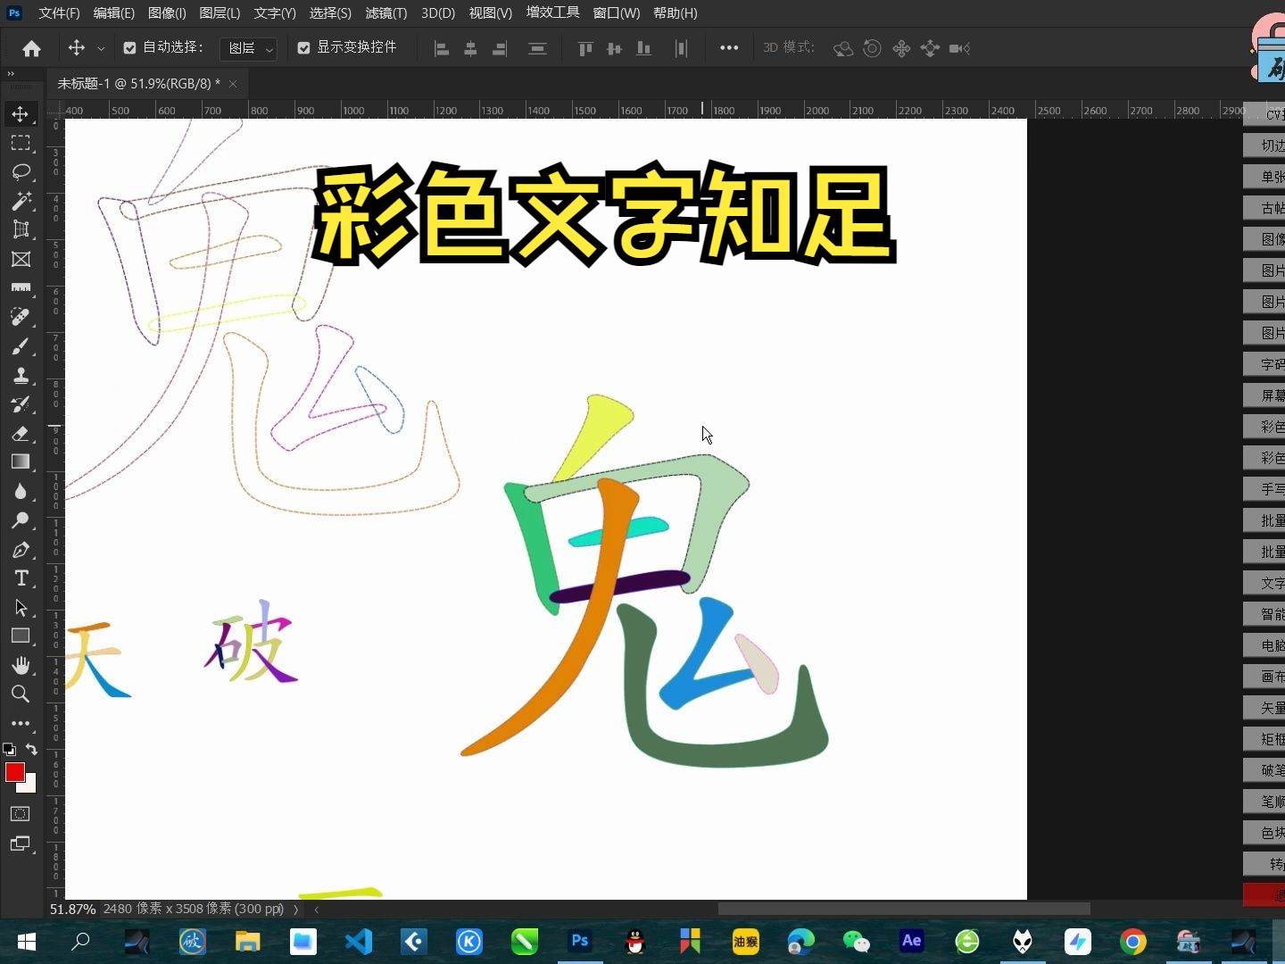1285x964 pixels.
Task: Select the Frame tool
Action: (21, 259)
